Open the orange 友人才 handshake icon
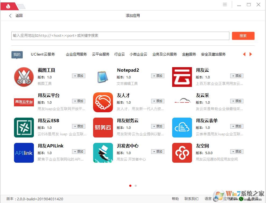This screenshot has height=203, width=266. point(103,102)
